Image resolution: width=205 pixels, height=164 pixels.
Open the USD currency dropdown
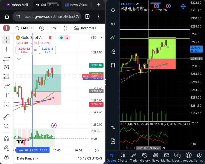click(97, 38)
